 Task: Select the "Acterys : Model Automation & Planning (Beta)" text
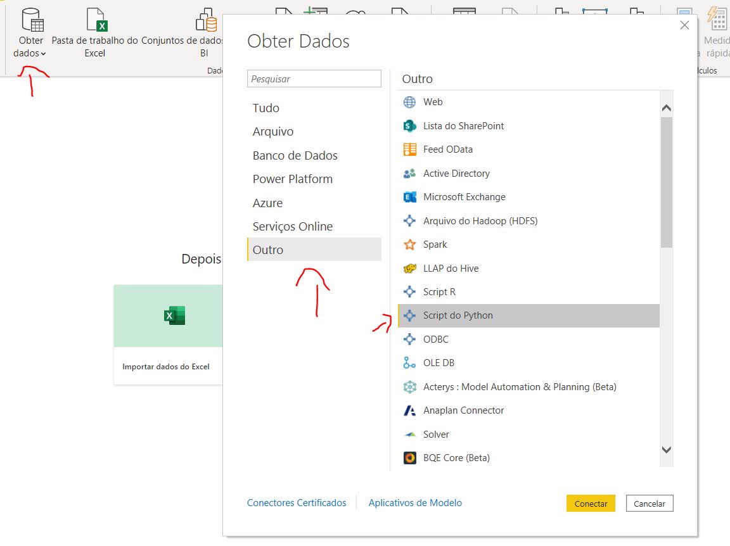point(520,387)
